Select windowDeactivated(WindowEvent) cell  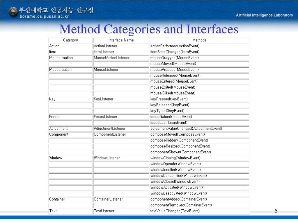pos(199,193)
